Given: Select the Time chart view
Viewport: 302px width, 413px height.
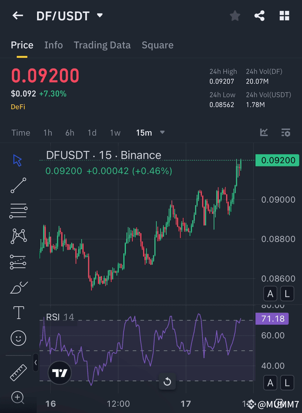Looking at the screenshot, I should point(21,132).
